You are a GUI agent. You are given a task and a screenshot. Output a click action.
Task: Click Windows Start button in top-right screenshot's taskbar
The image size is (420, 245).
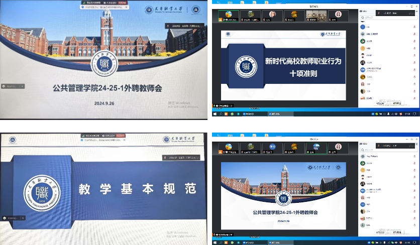[x=215, y=114]
